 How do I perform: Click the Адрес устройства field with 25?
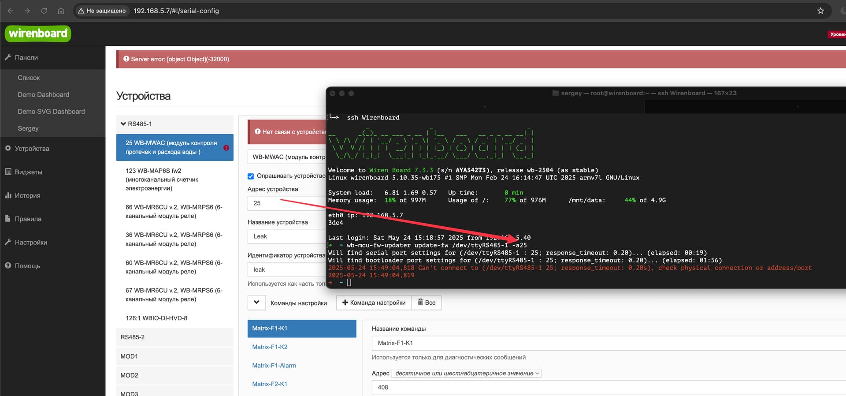tap(287, 203)
